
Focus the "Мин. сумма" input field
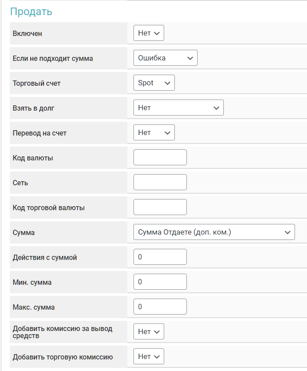160,282
